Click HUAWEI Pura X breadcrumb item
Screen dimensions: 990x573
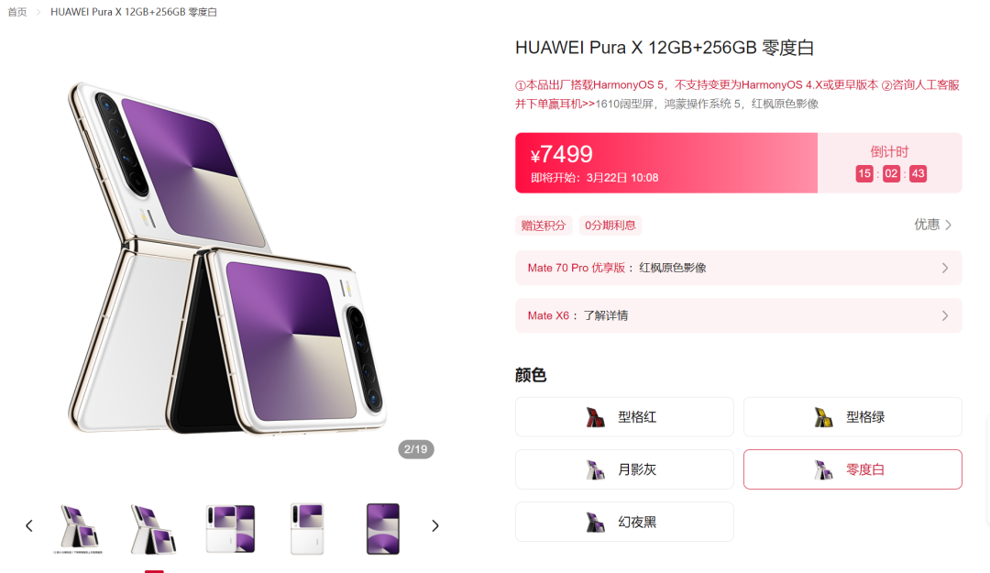134,12
